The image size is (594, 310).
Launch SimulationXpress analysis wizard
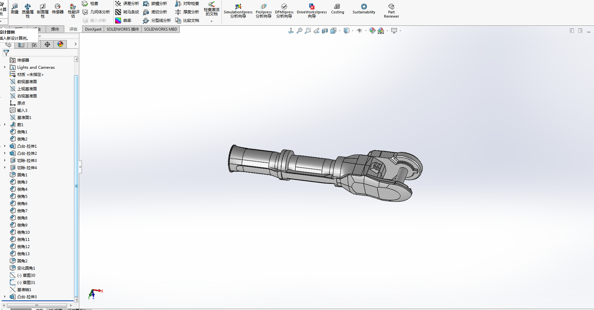238,11
